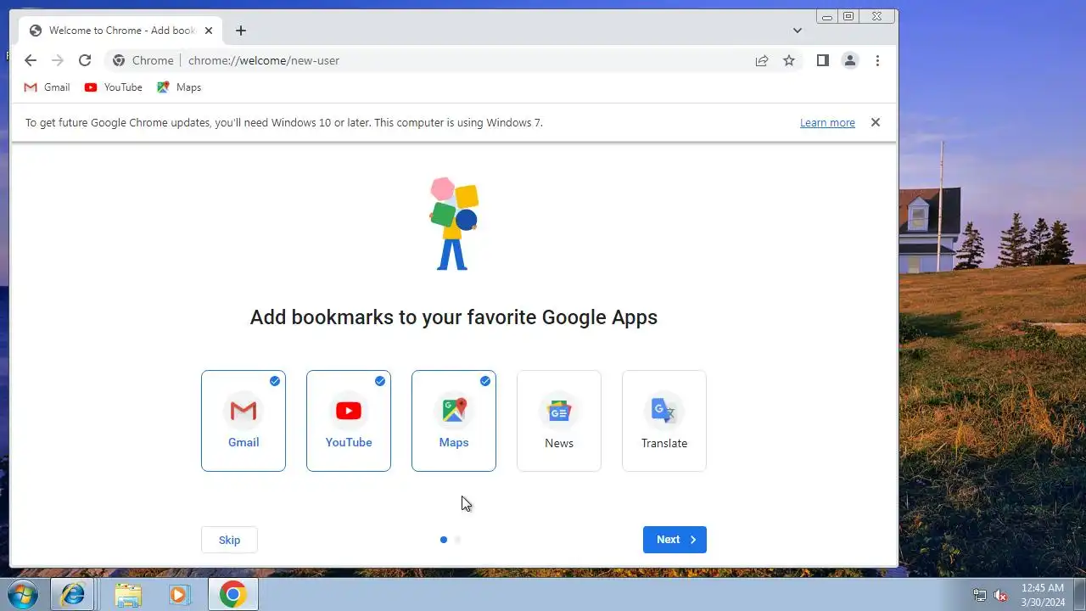Open the Chrome three-dot menu
Screen dimensions: 1086x611
[x=877, y=60]
